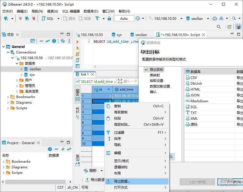
Task: Open the SQL 编辑器 menu
Action: (x=71, y=11)
